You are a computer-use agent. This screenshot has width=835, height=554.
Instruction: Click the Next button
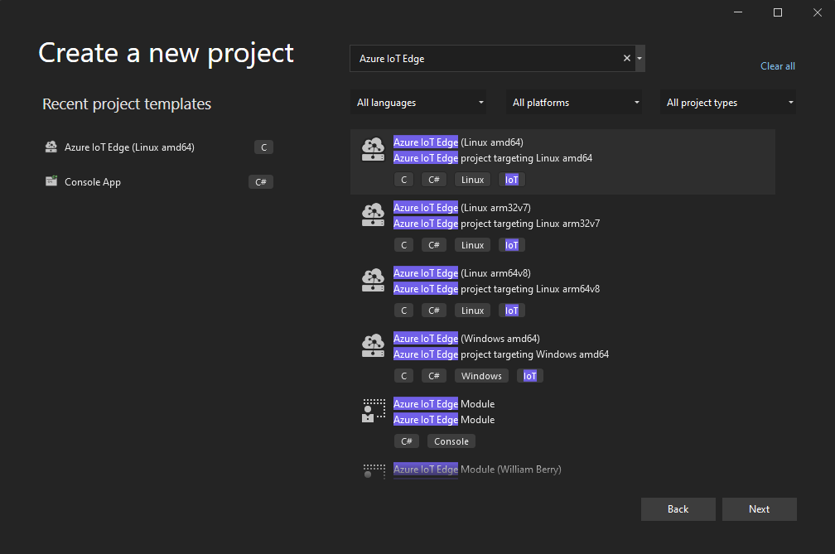[x=759, y=509]
